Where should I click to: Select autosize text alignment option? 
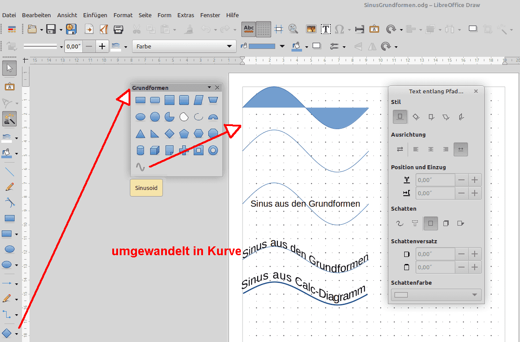[461, 149]
